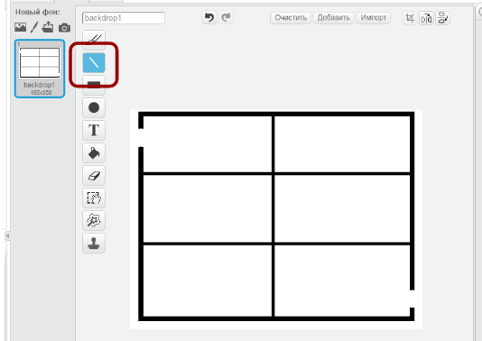Choose backdrop from library icon

coord(20,27)
